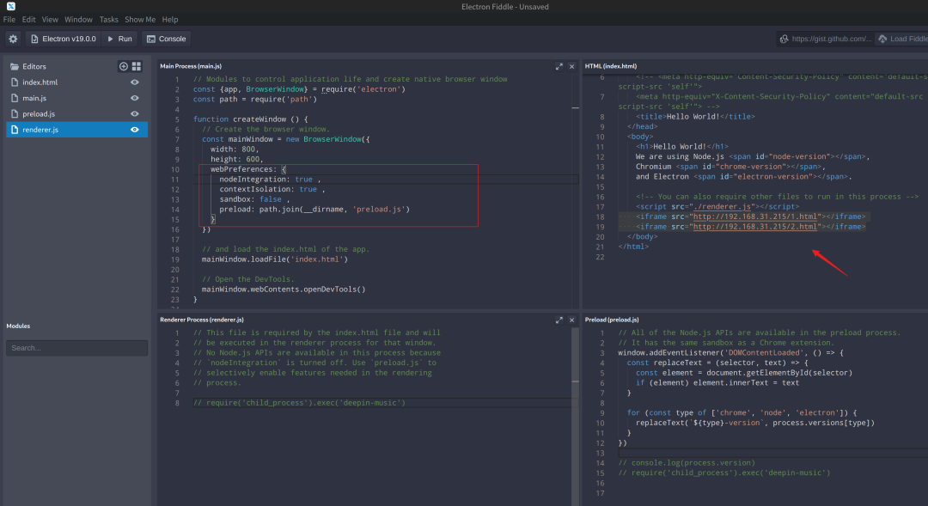Click the github icon beside gist URL
928x506 pixels.
(785, 39)
